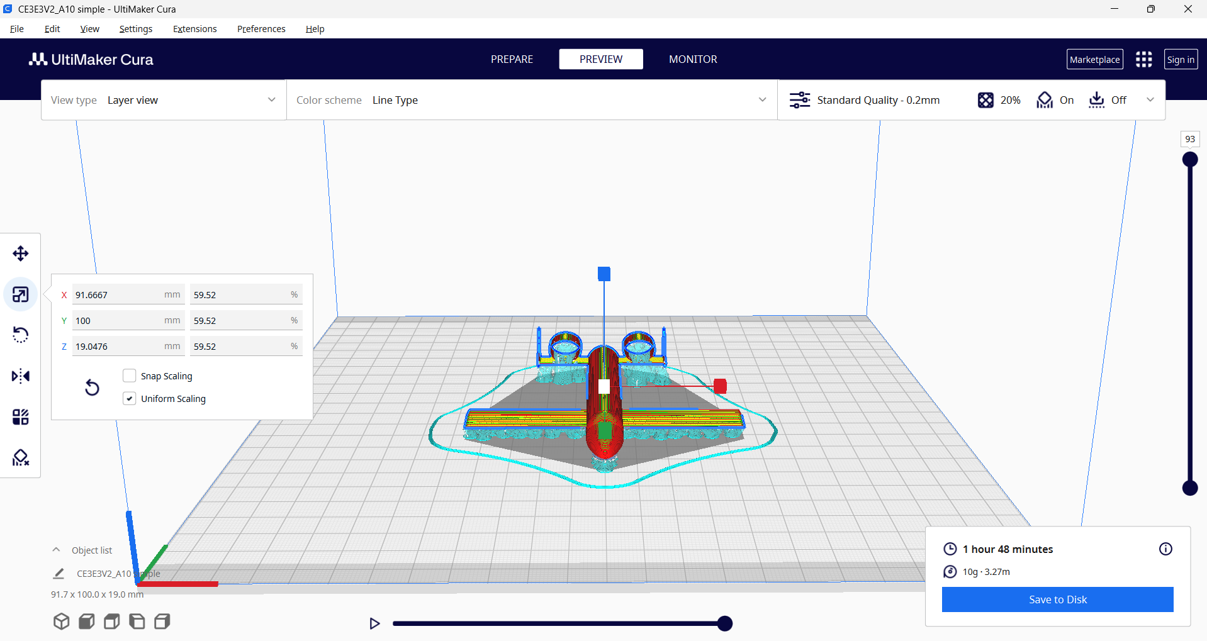This screenshot has height=641, width=1207.
Task: Click the blue Z-axis scale handle
Action: (x=604, y=274)
